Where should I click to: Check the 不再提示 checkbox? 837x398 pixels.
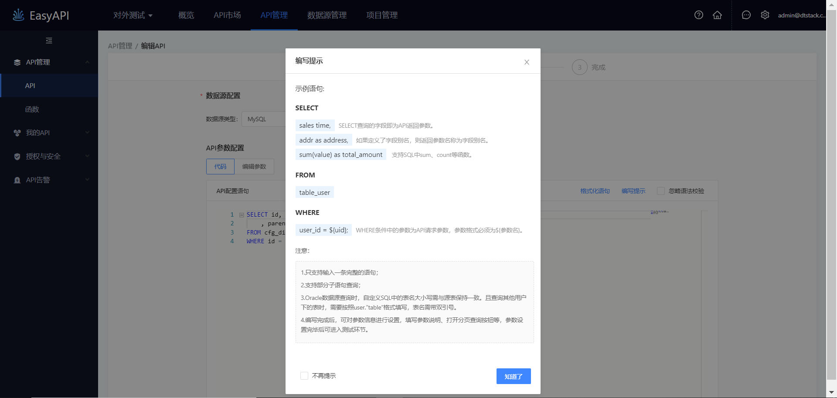(304, 376)
